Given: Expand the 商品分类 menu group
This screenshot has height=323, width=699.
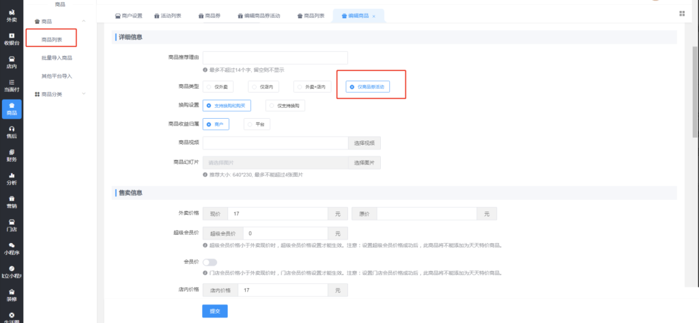Looking at the screenshot, I should 83,94.
